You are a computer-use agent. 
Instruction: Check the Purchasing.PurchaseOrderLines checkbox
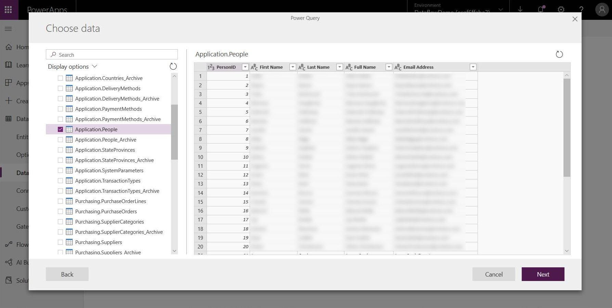click(x=60, y=201)
